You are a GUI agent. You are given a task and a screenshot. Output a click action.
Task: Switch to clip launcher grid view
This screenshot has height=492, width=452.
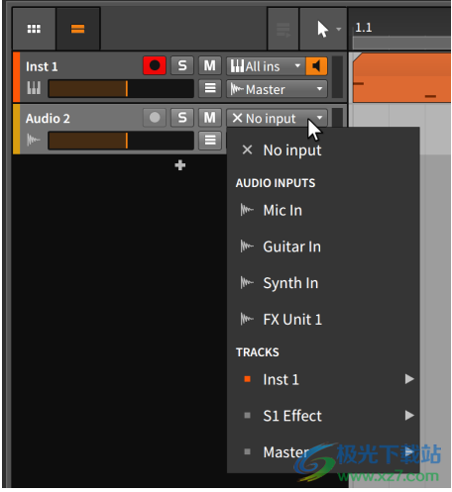pyautogui.click(x=34, y=29)
